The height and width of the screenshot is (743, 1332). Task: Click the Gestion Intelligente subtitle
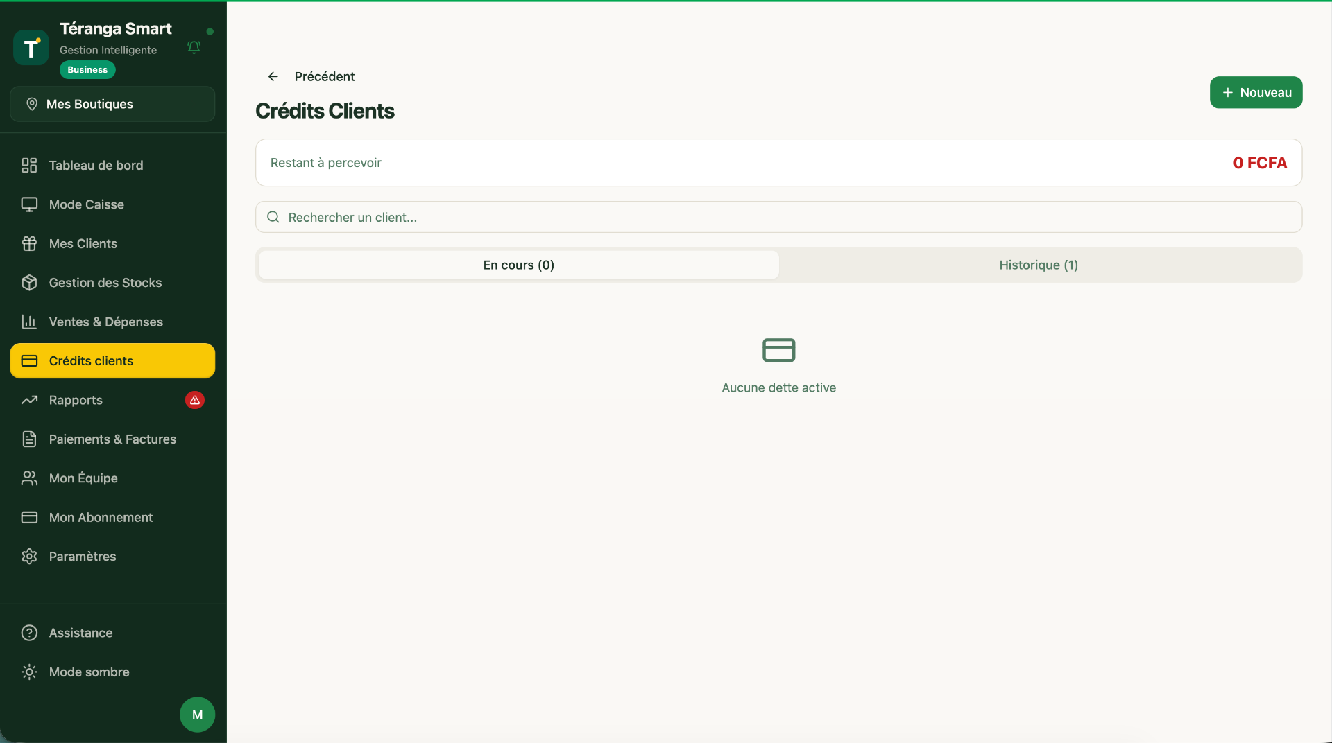pyautogui.click(x=108, y=50)
